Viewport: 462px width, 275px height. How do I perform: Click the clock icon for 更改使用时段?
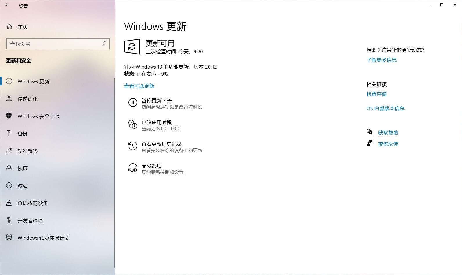click(x=133, y=124)
